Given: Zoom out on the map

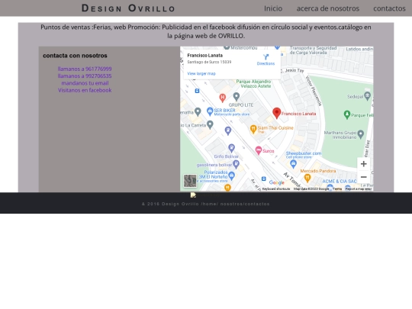Looking at the screenshot, I should (364, 177).
